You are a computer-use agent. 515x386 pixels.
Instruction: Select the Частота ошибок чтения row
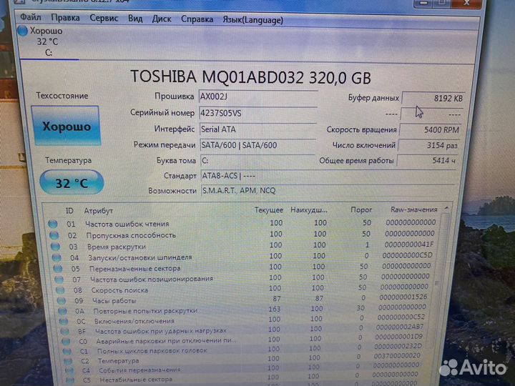[x=245, y=224]
